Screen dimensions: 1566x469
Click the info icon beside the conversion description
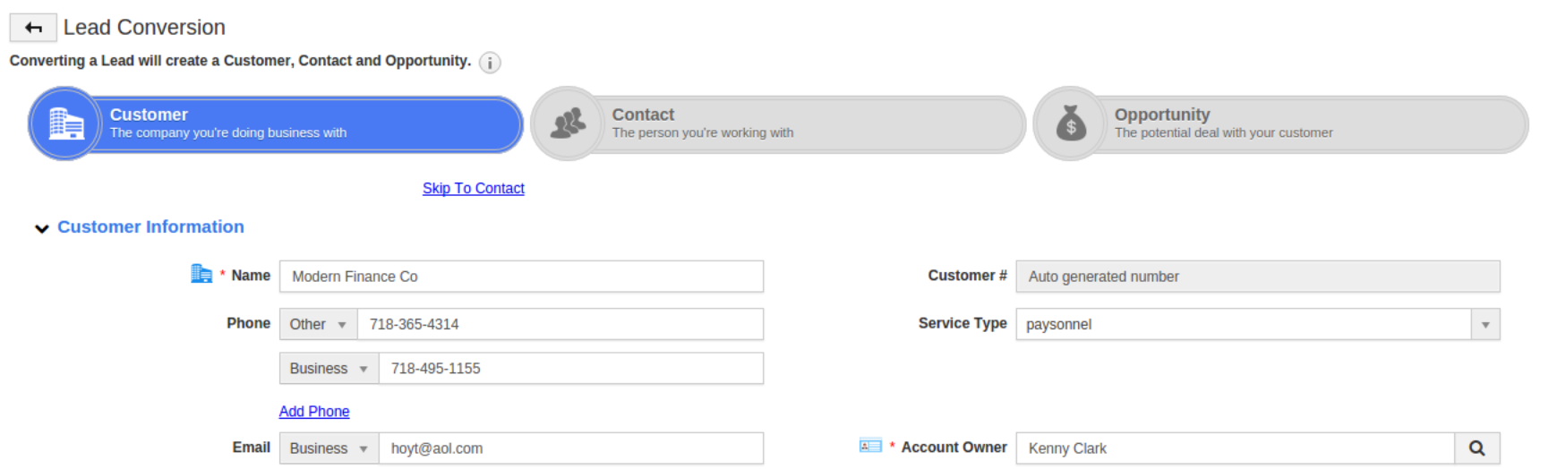490,63
